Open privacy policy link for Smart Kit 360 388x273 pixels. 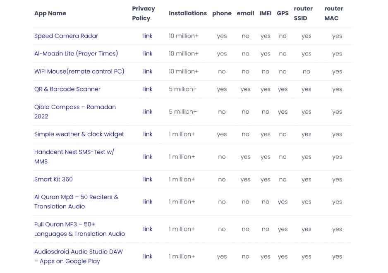tap(148, 179)
